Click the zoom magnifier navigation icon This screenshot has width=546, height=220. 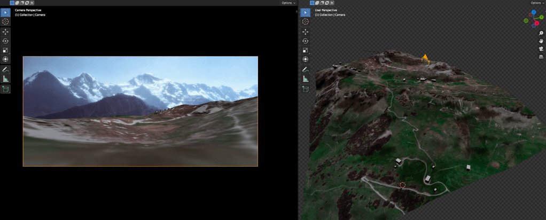(541, 33)
